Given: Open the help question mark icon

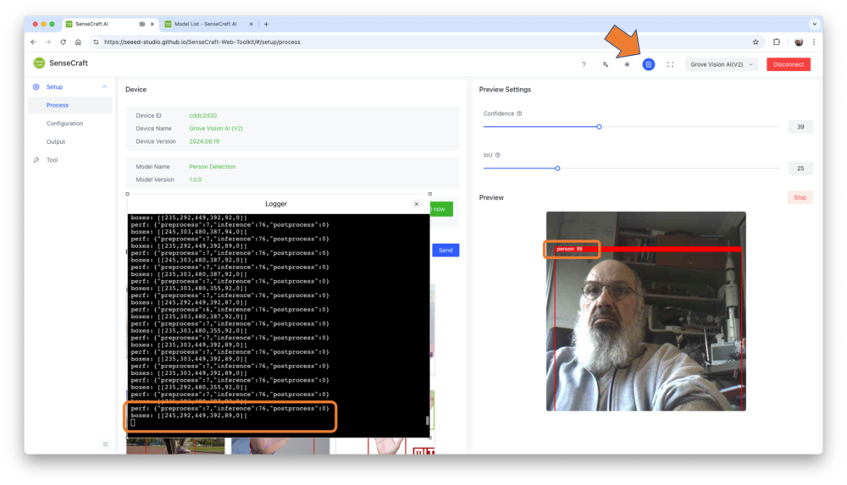Looking at the screenshot, I should click(x=584, y=64).
